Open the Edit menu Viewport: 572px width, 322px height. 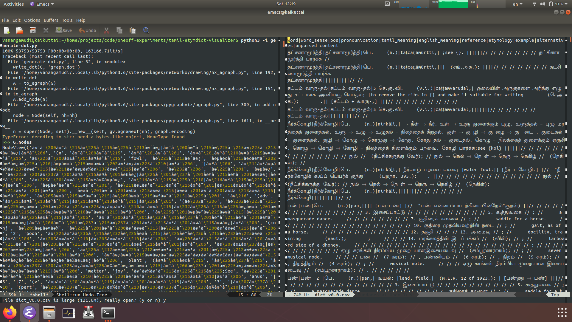16,20
